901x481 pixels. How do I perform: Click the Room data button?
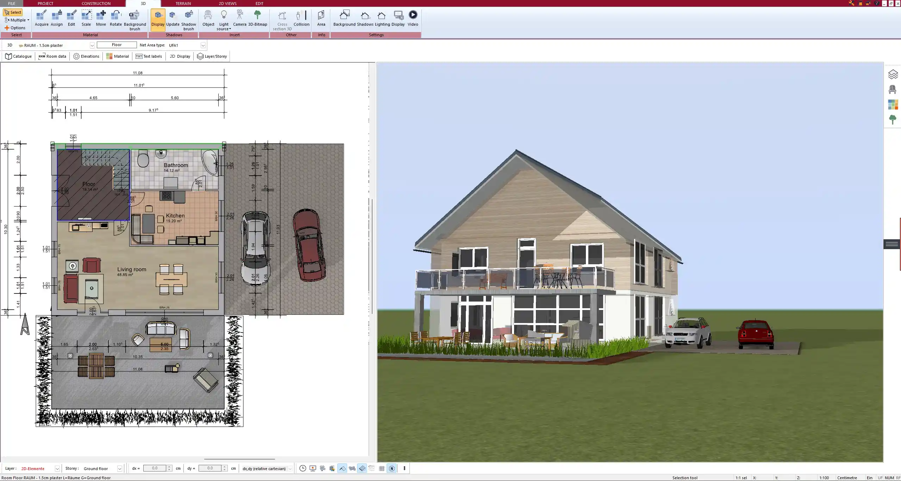pos(52,56)
